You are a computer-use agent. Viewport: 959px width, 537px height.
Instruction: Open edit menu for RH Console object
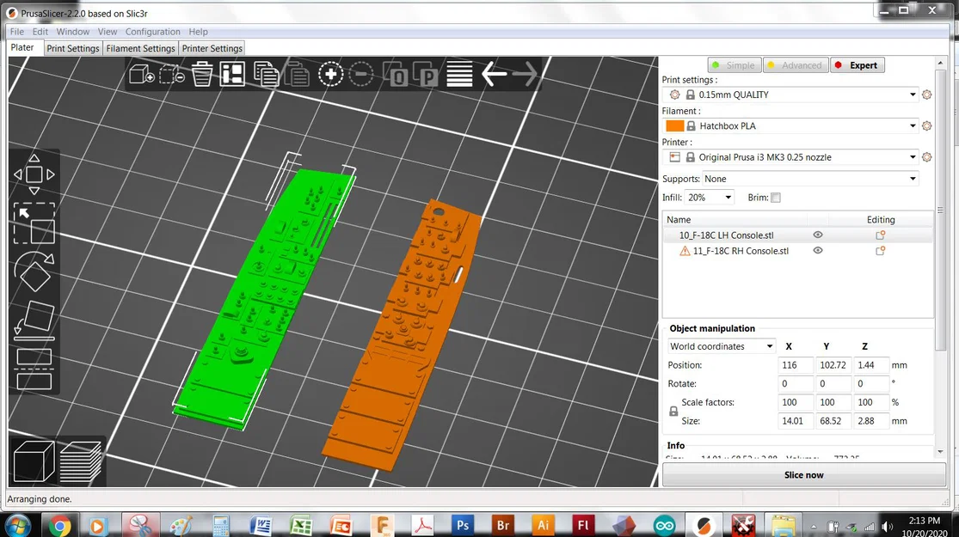[881, 251]
